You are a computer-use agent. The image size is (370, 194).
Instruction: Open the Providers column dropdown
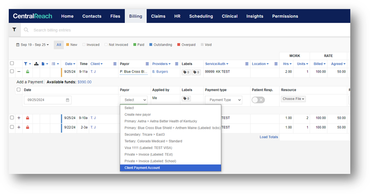click(x=161, y=64)
